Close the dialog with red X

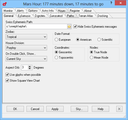120,3
